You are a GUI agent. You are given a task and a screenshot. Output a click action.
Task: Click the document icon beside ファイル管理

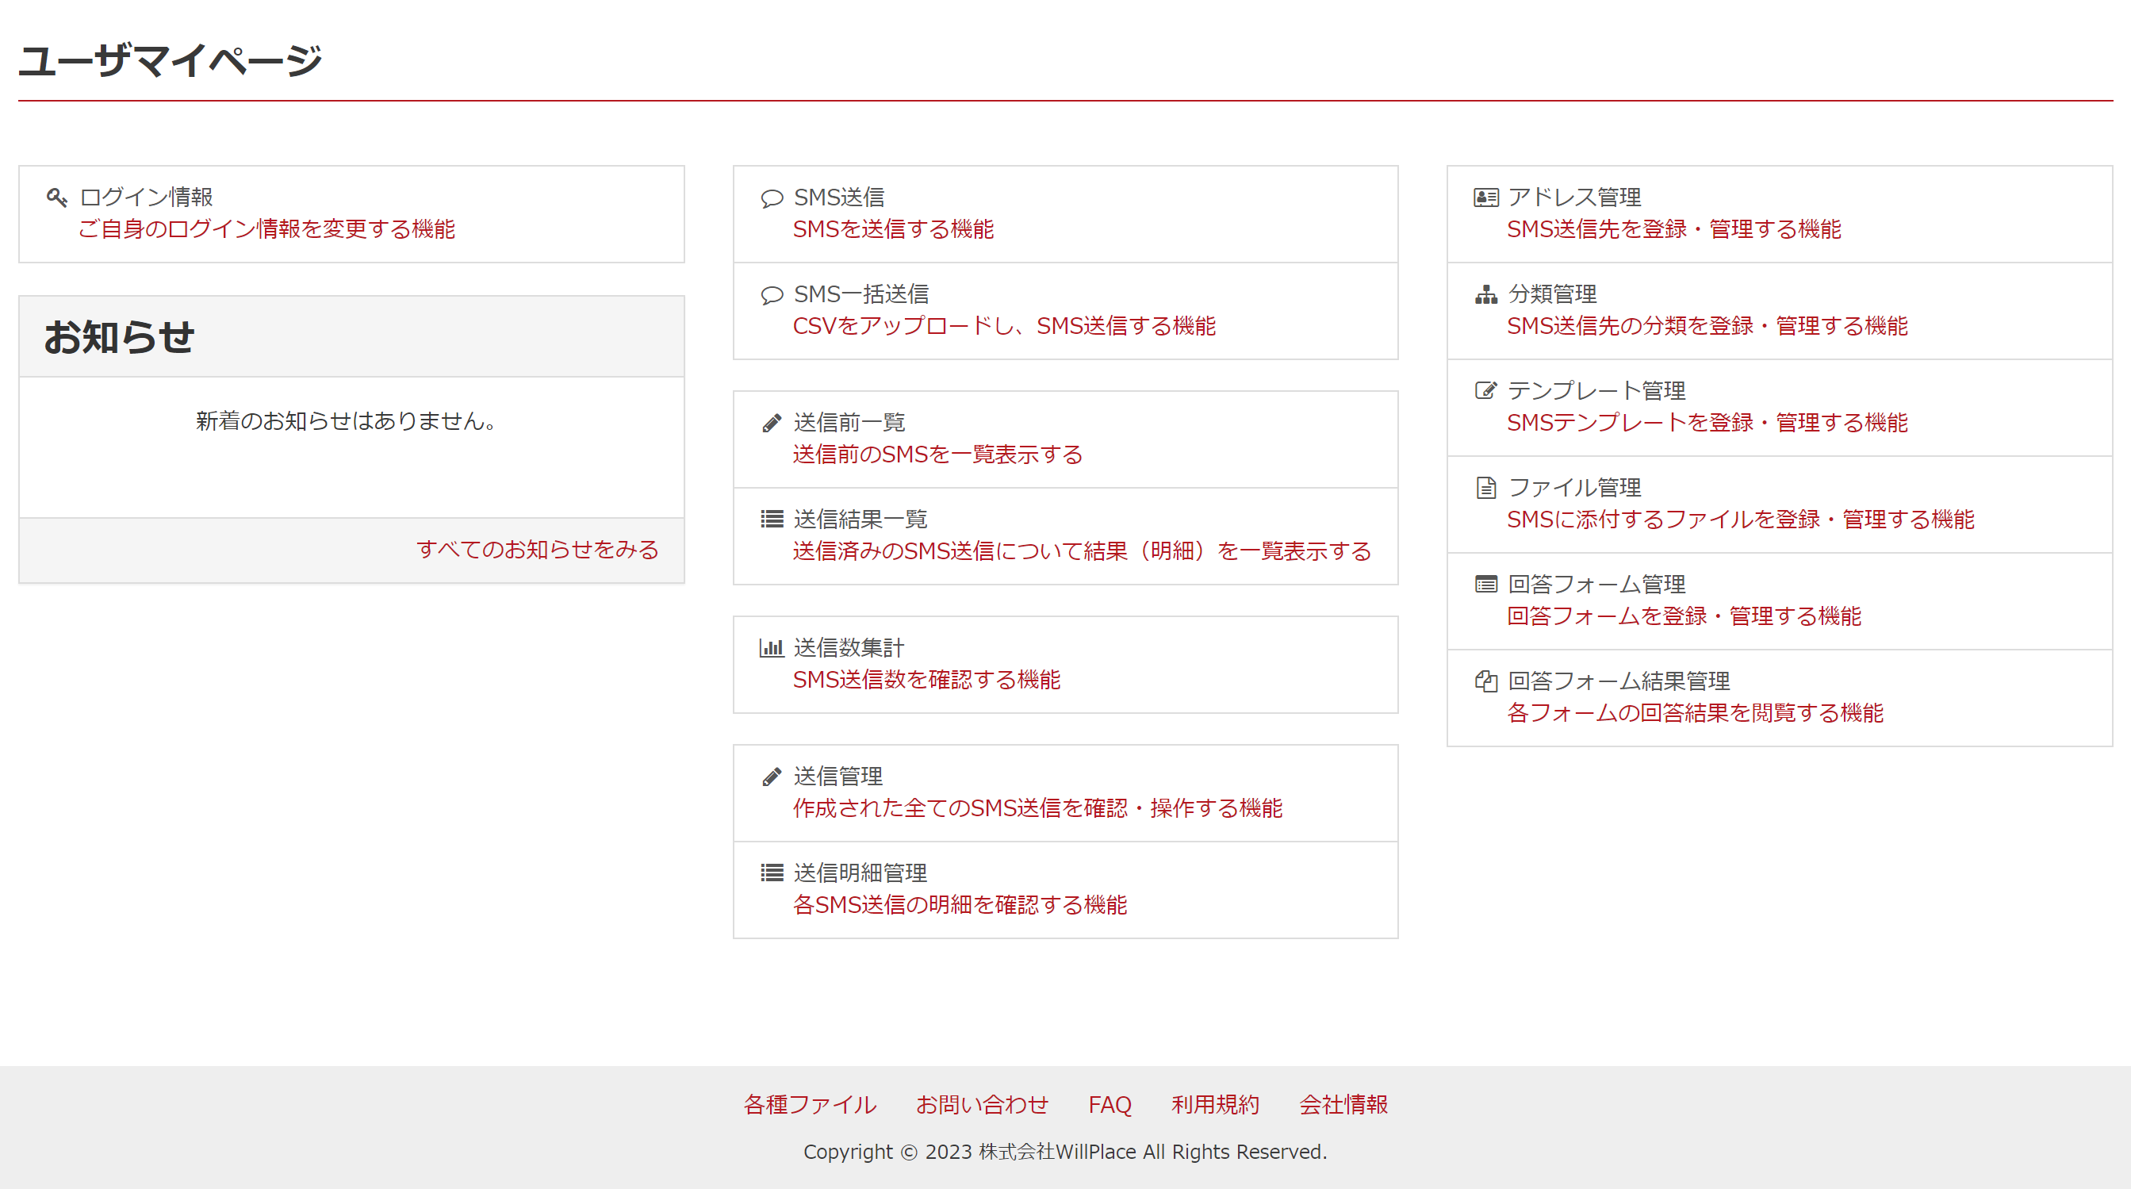(1485, 487)
